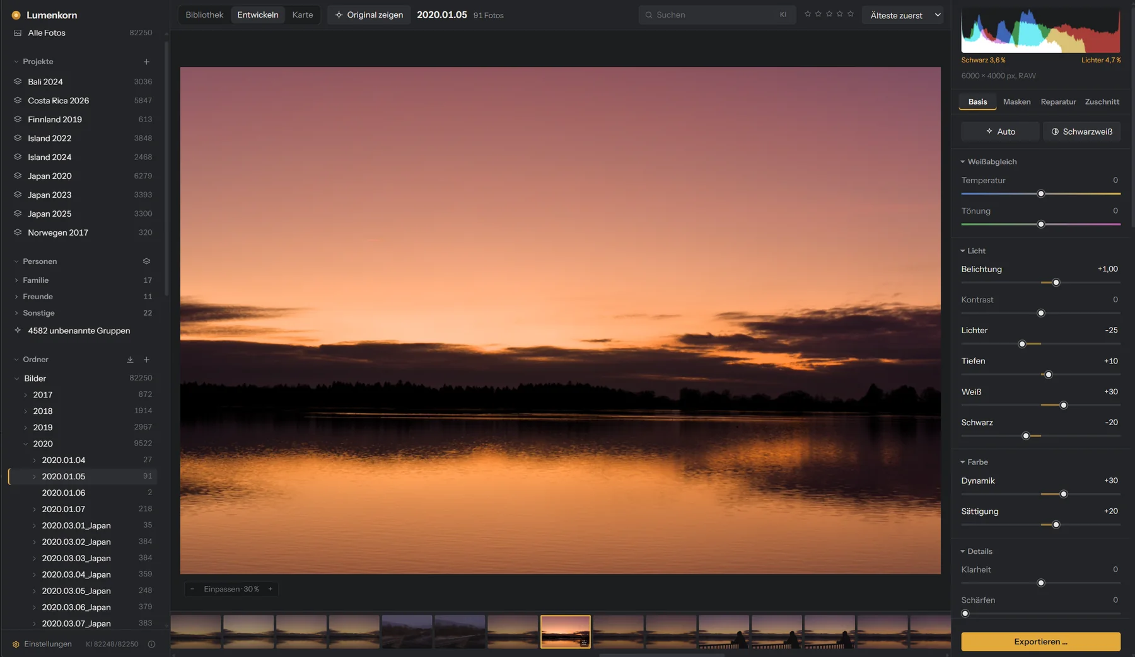Switch to the Karte tab

point(303,15)
